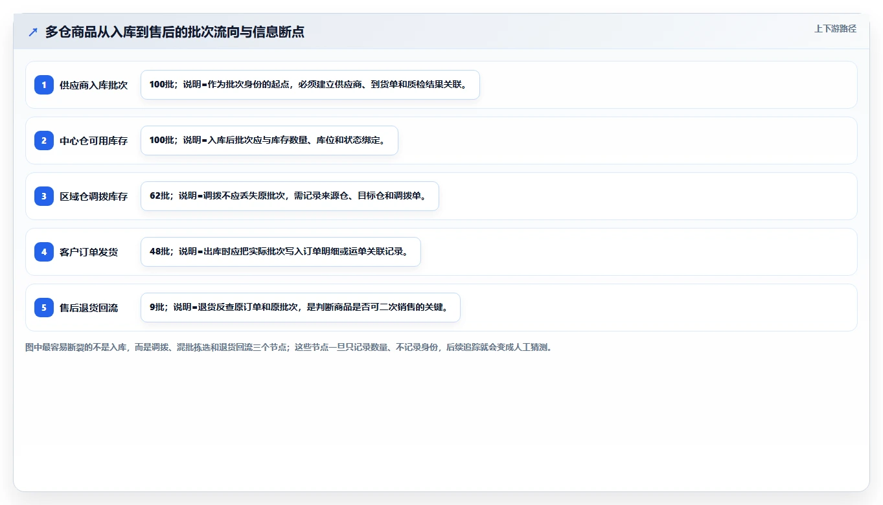Click the step 4 number badge
The image size is (883, 505).
44,252
